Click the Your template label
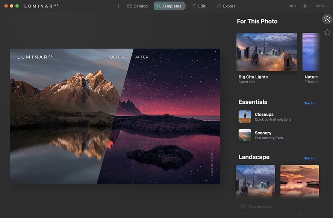This screenshot has height=218, width=333. tap(260, 207)
